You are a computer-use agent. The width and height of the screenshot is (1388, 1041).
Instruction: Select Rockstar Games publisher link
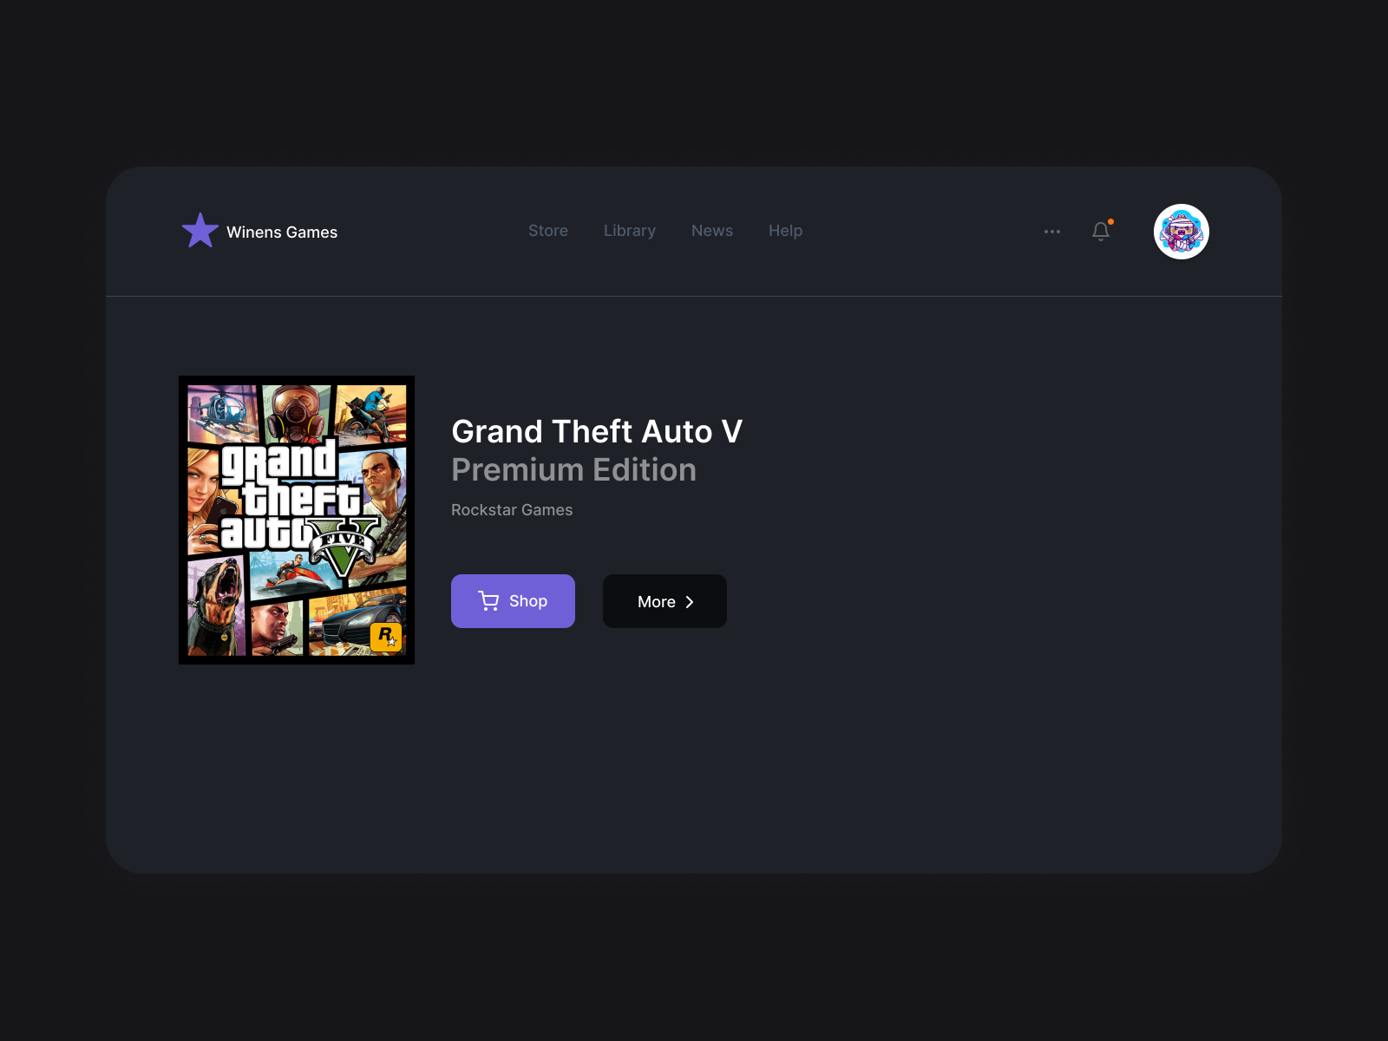[x=512, y=510]
